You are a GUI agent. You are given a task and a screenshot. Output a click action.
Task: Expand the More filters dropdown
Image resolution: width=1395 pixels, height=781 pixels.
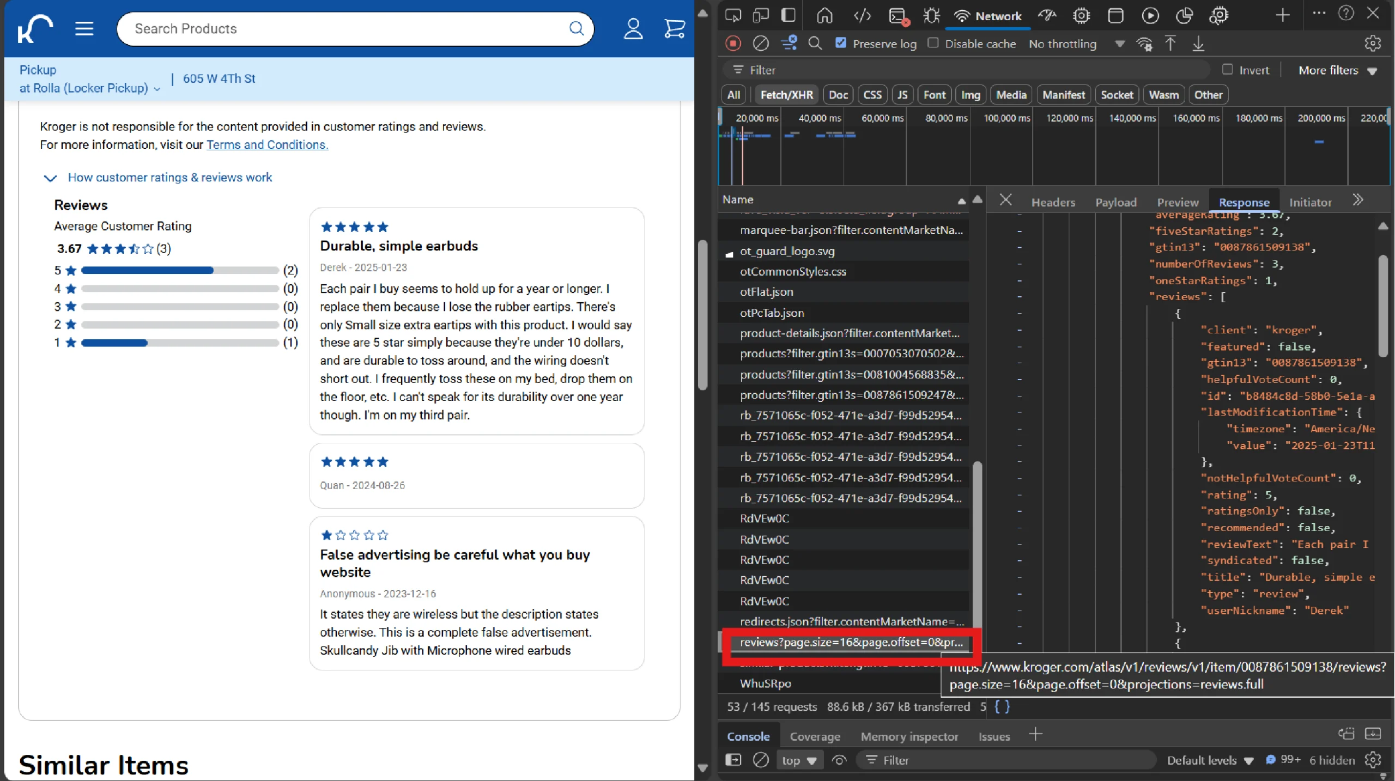pos(1338,70)
